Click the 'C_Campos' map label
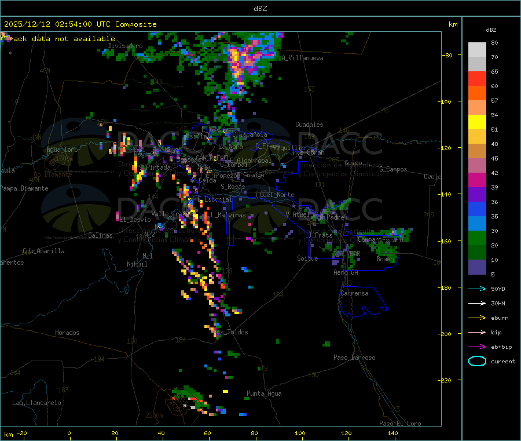 click(x=393, y=169)
